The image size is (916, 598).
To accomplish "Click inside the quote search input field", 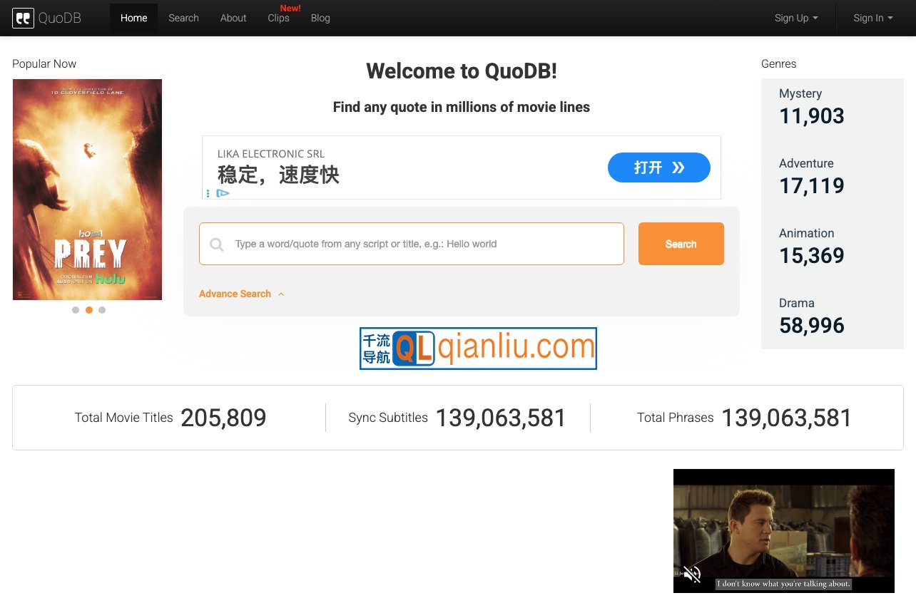I will tap(411, 244).
